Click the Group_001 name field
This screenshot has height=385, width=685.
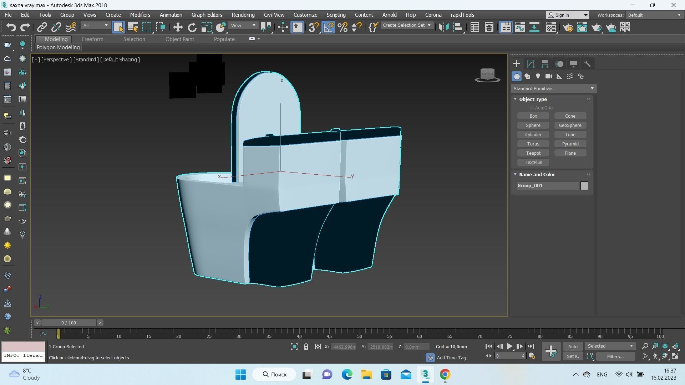(x=547, y=186)
